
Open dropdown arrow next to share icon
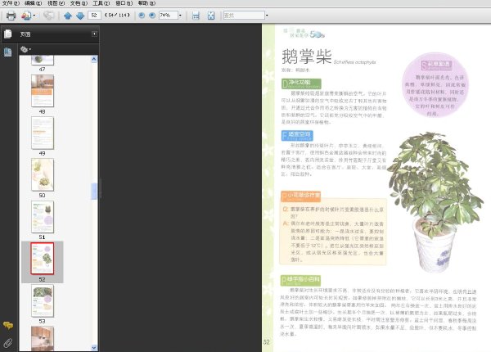pos(34,16)
